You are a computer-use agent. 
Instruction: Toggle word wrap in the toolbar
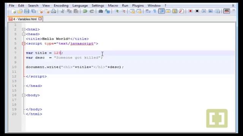148,11
